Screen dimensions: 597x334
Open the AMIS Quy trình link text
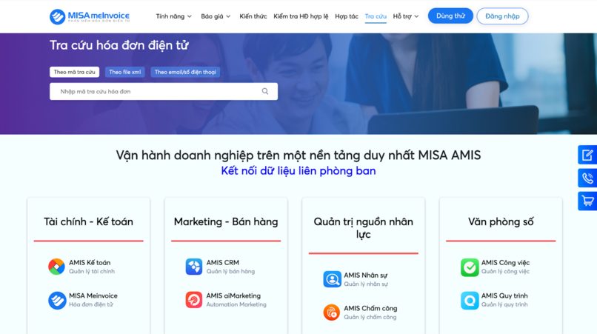[504, 295]
